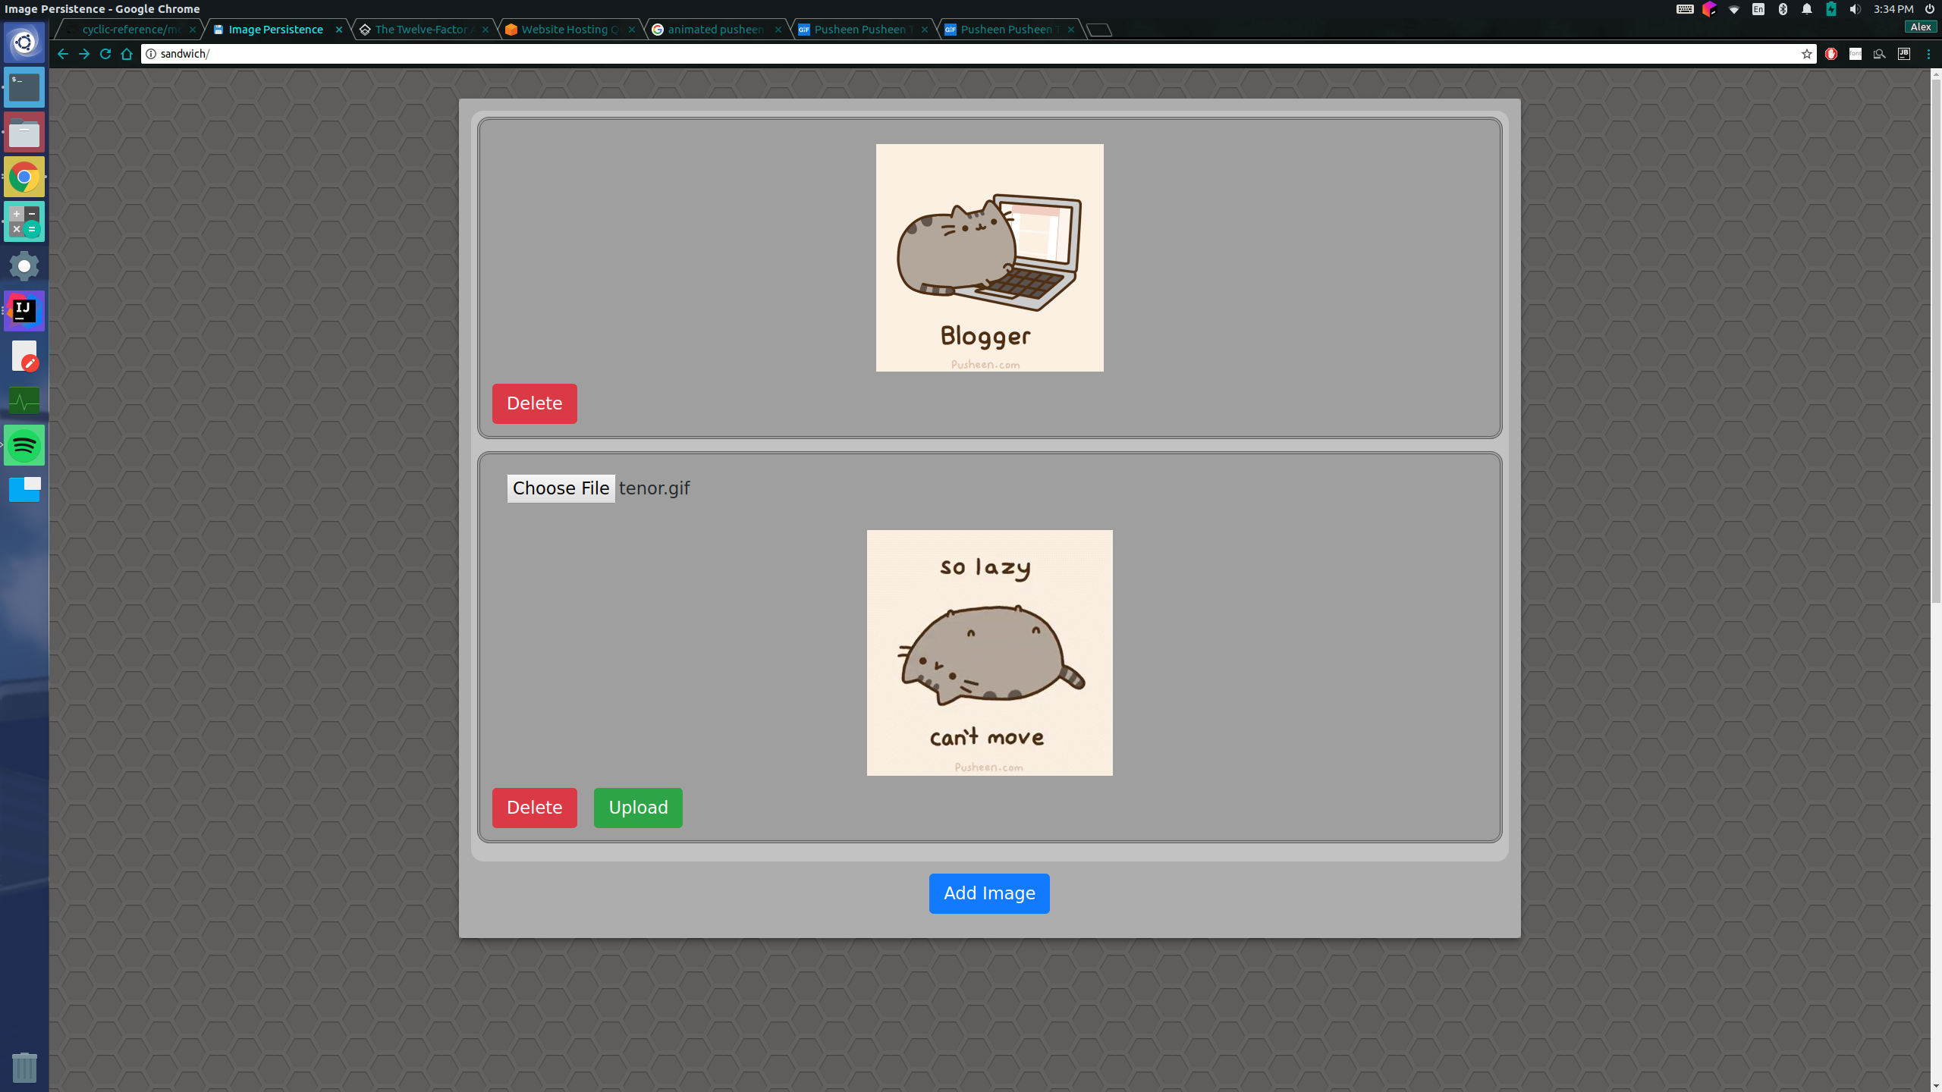This screenshot has height=1092, width=1942.
Task: Open Chrome's three-dot menu
Action: [1928, 54]
